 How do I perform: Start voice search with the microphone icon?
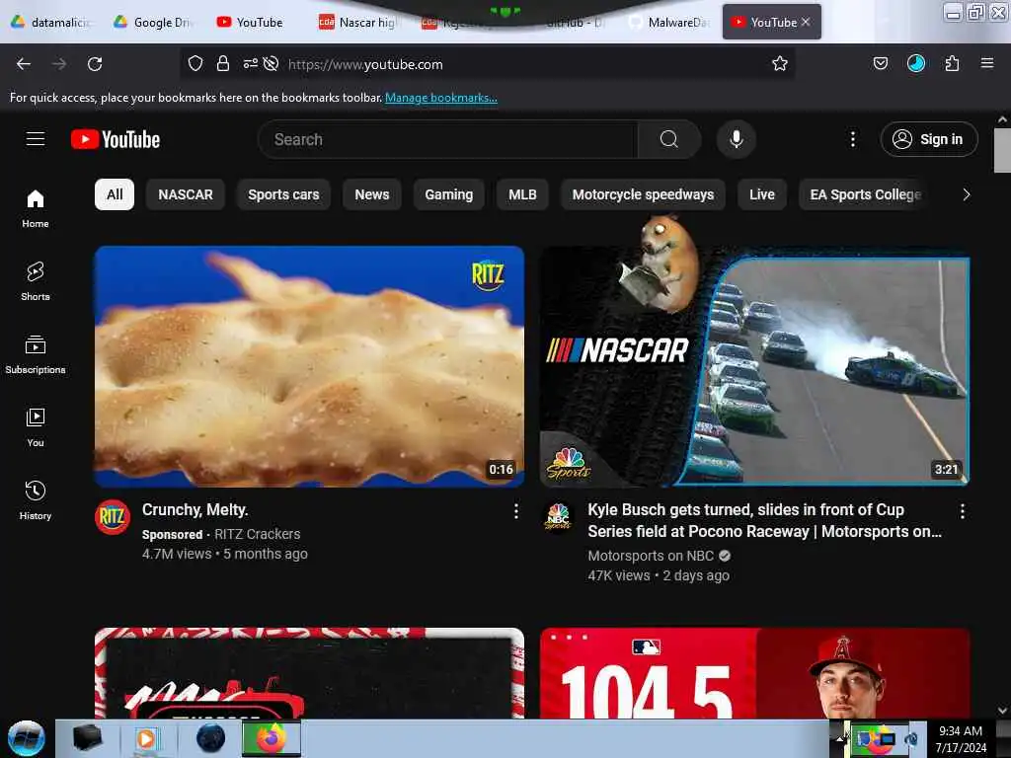(736, 139)
